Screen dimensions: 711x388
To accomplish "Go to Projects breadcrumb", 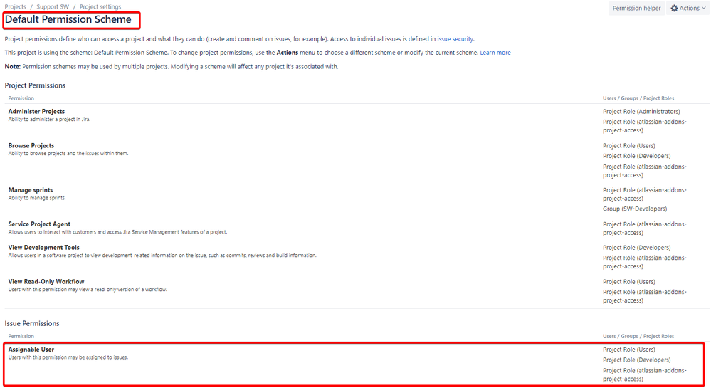I will [x=16, y=7].
